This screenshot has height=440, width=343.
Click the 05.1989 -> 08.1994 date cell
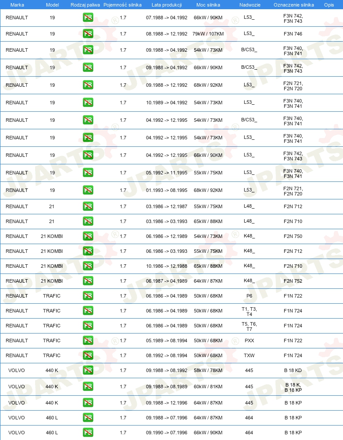click(167, 340)
